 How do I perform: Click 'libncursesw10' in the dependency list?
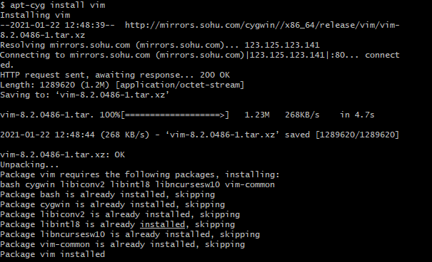[x=188, y=185]
